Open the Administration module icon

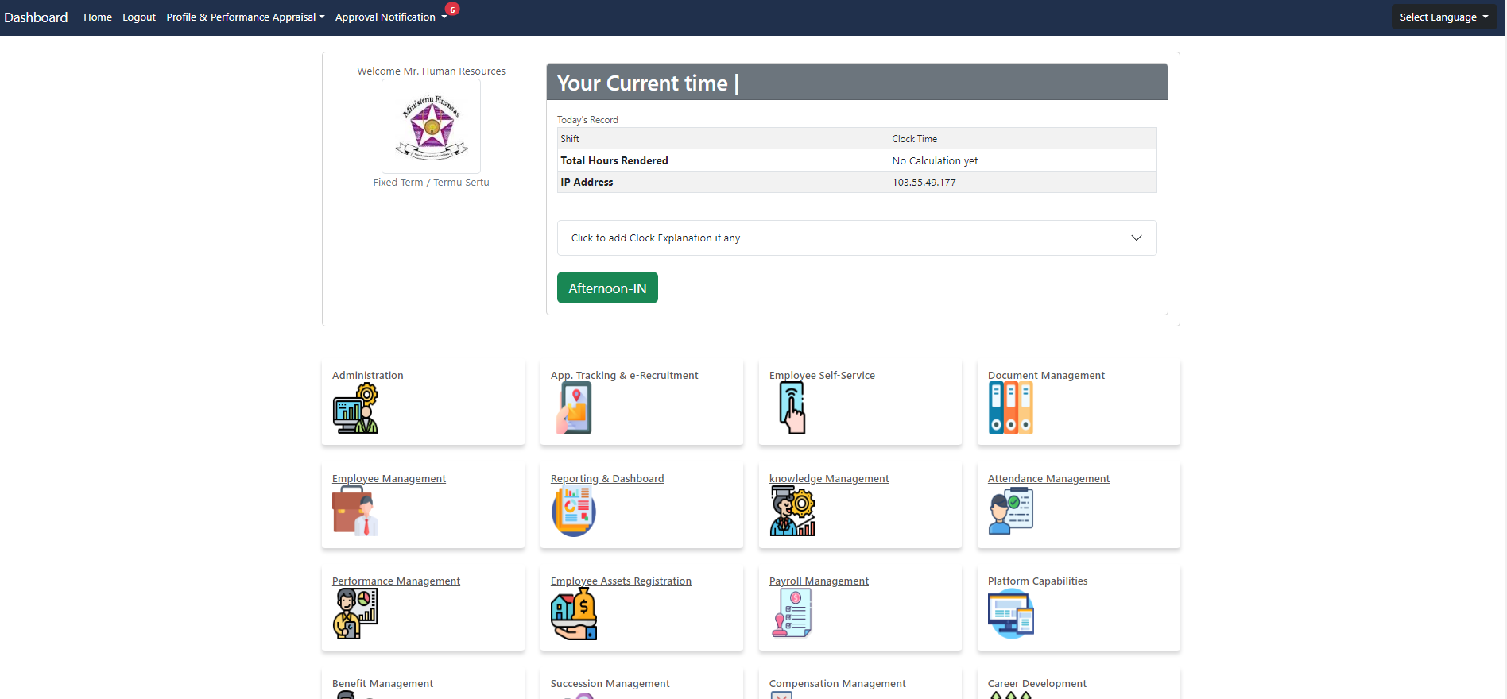(x=355, y=408)
